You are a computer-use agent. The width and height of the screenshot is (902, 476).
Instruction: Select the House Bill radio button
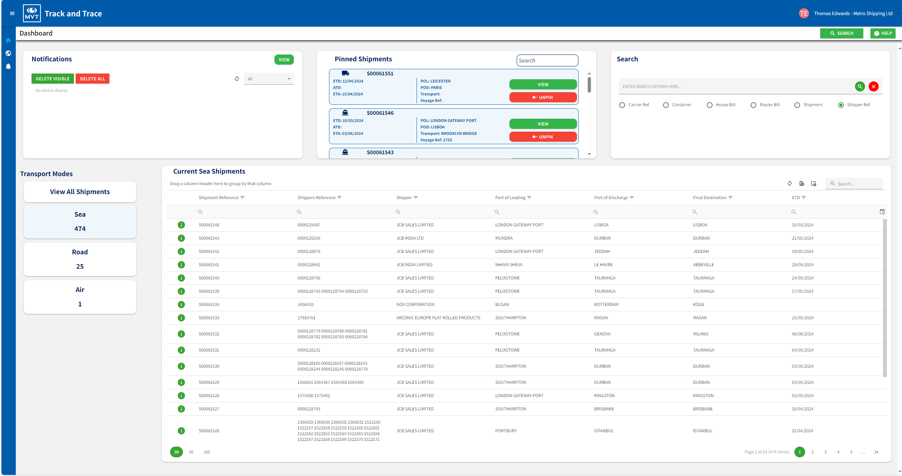pos(710,105)
